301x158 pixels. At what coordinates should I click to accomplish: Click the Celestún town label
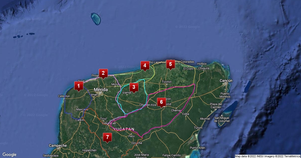[64, 96]
